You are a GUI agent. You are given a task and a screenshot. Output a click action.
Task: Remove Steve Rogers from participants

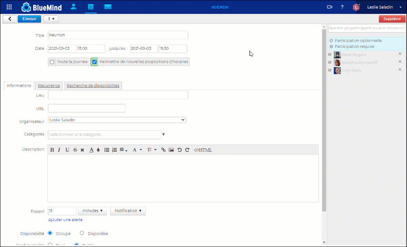click(x=400, y=54)
